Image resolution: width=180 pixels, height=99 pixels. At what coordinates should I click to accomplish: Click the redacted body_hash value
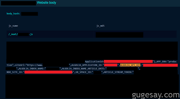30,14
